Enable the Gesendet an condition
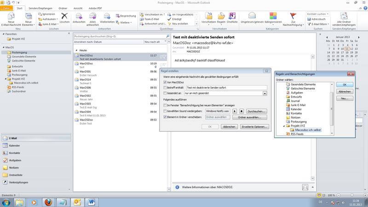Image resolution: width=368 pixels, height=207 pixels. [165, 93]
